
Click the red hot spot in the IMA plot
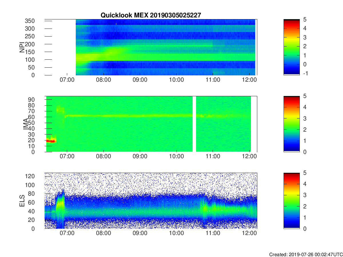(x=51, y=140)
